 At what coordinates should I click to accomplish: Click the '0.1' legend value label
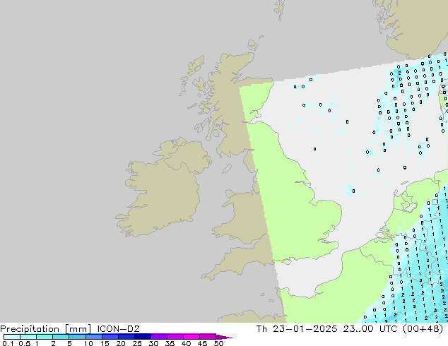[8, 343]
